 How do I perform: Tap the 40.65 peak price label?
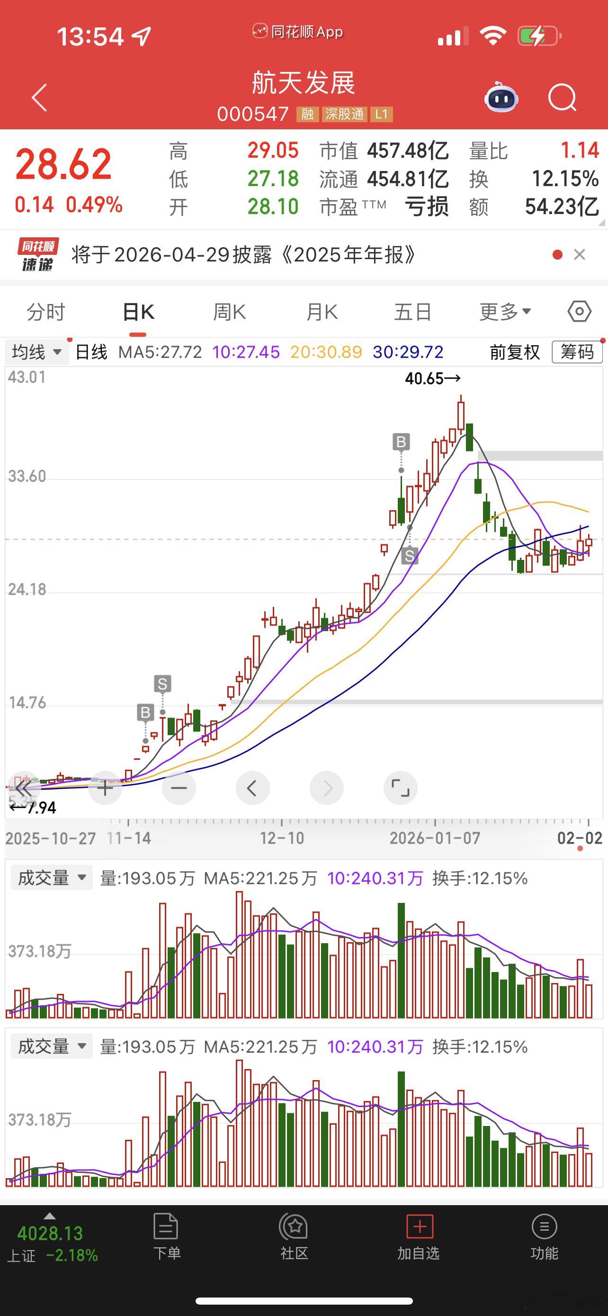[432, 379]
